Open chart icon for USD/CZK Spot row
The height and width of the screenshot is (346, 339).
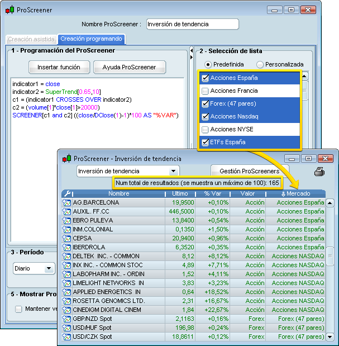[x=66, y=336]
